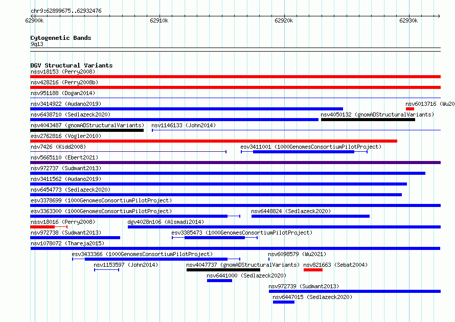Open the nsv5665110 (Ebert2021) label
This screenshot has width=455, height=322.
click(x=64, y=157)
